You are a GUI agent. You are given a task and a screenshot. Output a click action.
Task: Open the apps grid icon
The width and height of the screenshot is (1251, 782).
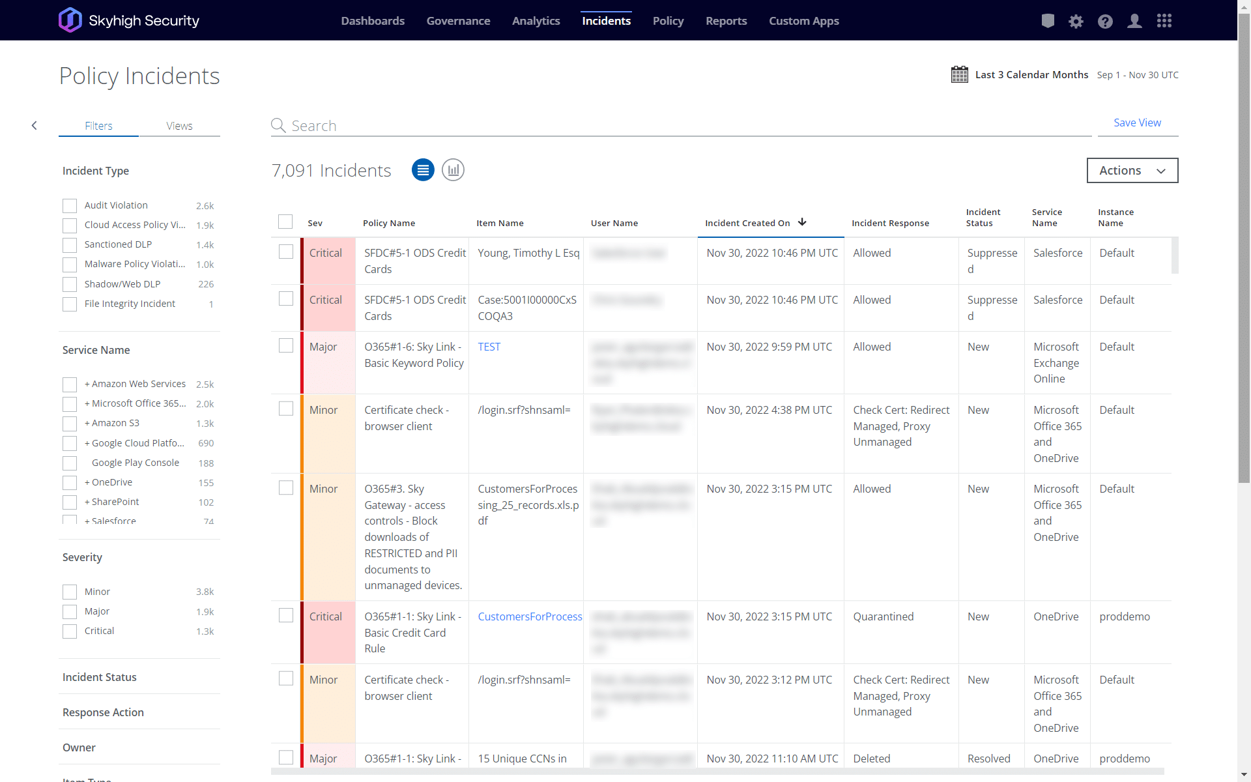pyautogui.click(x=1164, y=21)
